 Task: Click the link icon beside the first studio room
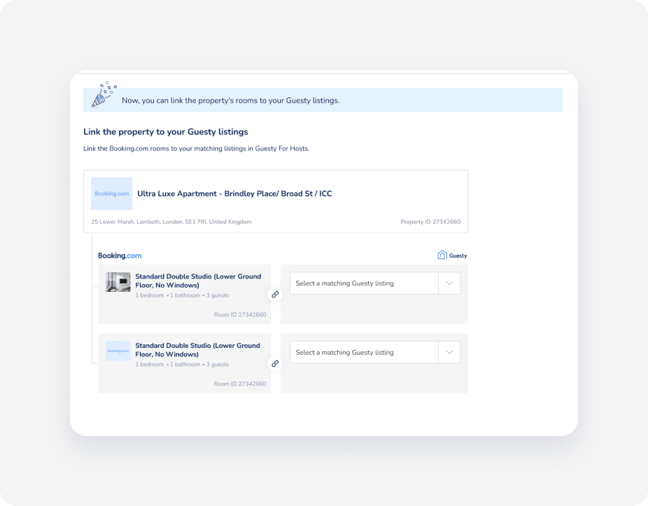[x=275, y=295]
